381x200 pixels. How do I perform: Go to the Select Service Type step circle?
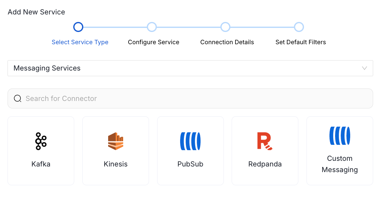pos(78,27)
